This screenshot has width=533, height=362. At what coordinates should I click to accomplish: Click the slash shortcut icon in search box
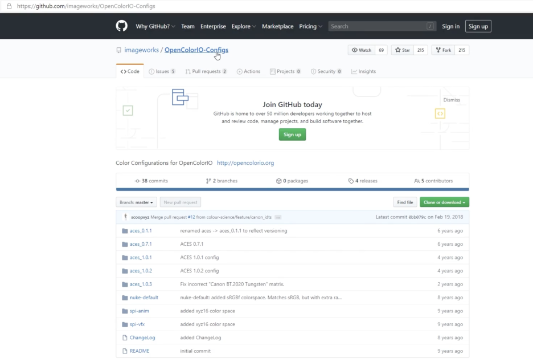tap(430, 26)
